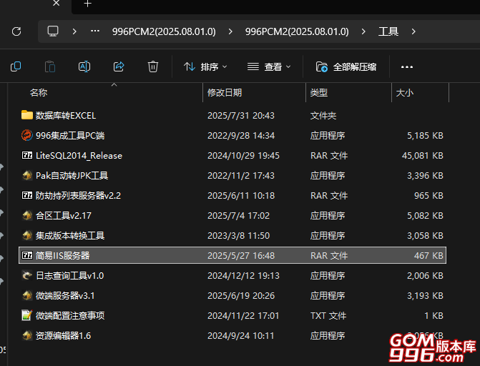Click the delete trash icon

point(152,66)
